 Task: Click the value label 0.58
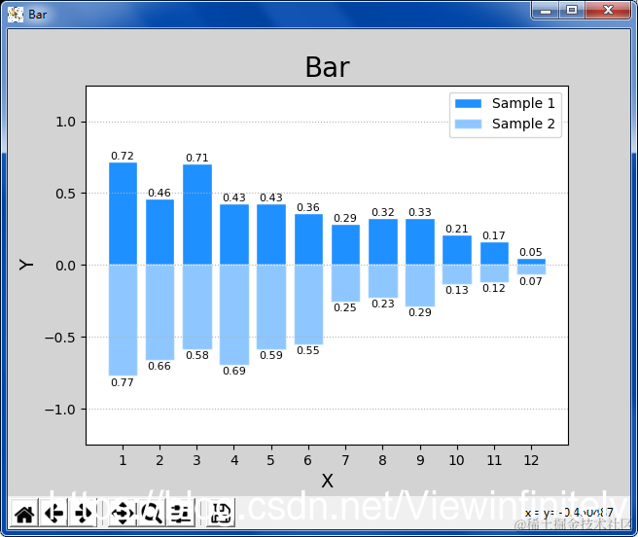(x=196, y=355)
